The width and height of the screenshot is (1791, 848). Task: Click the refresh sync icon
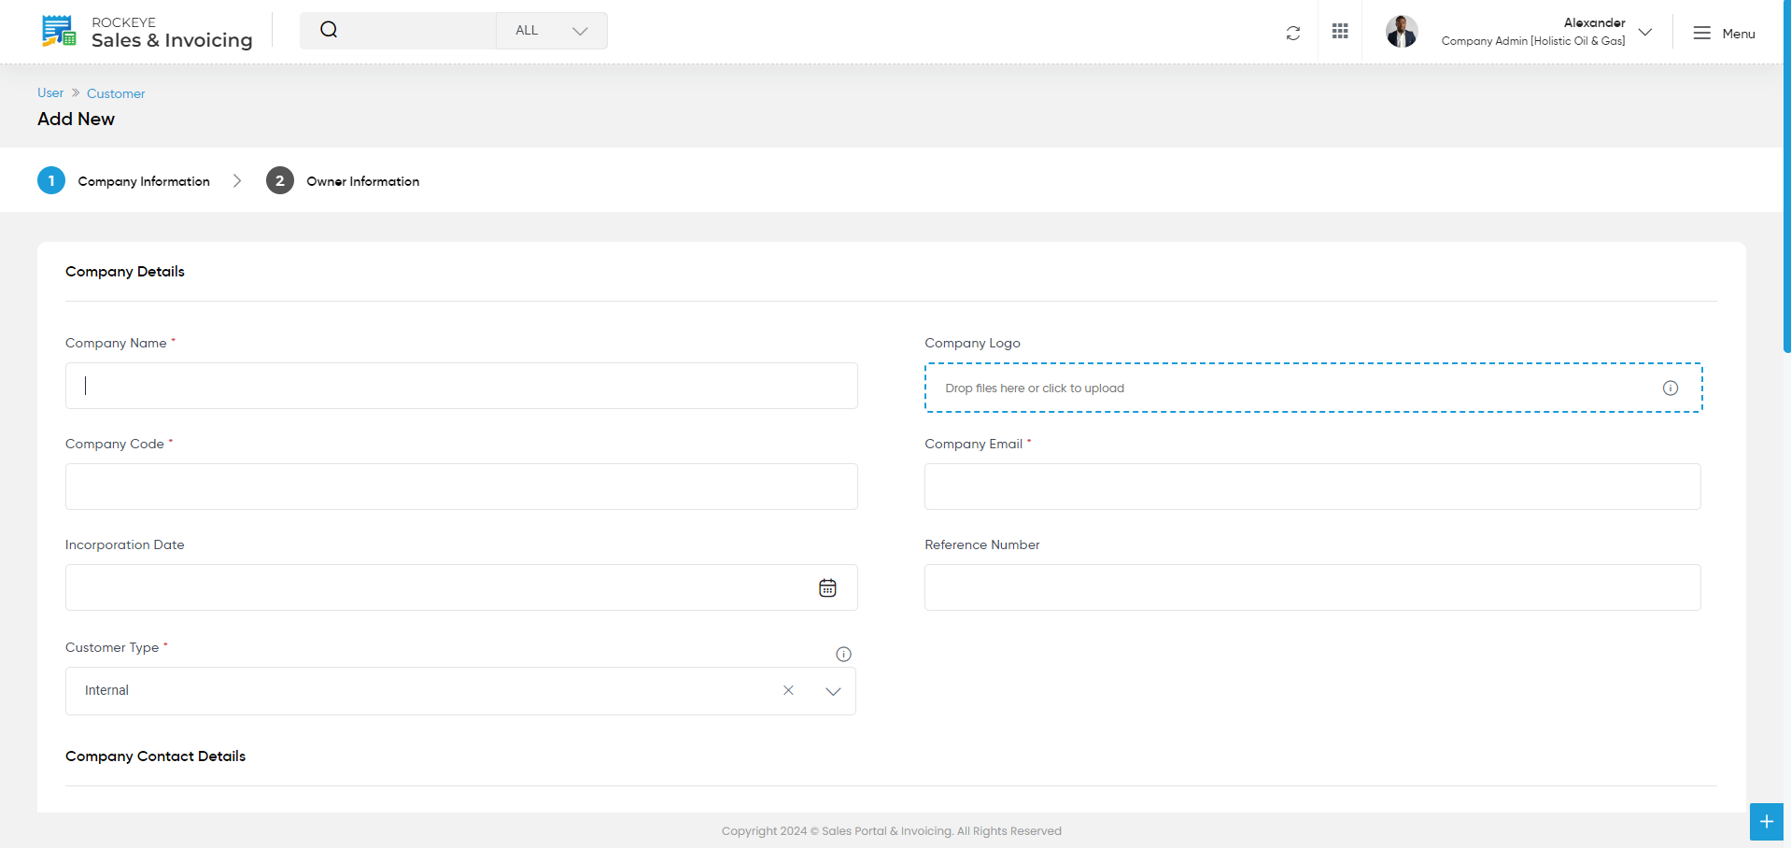1293,33
